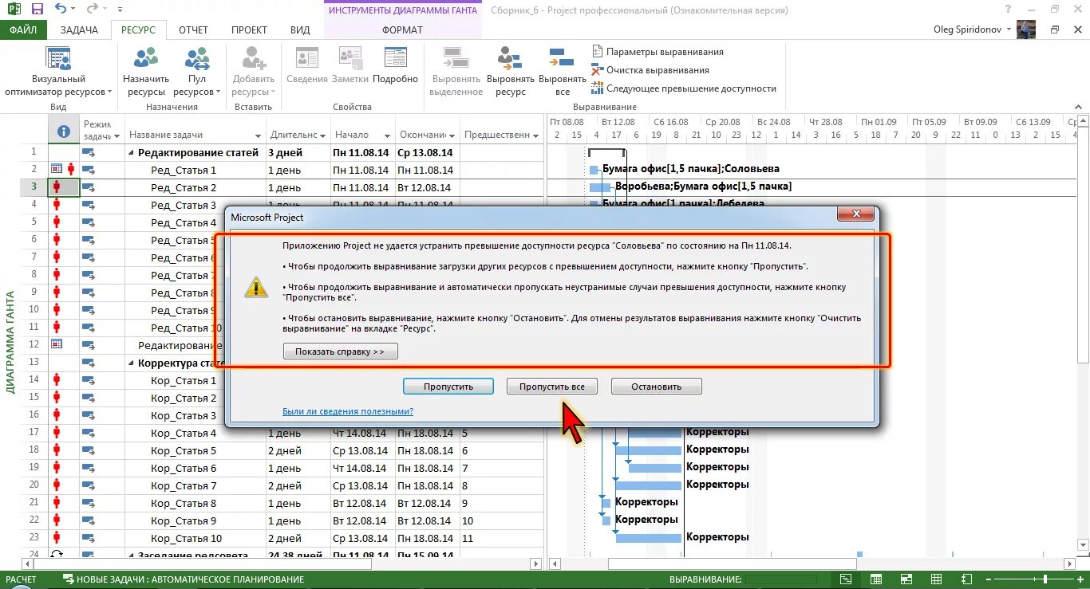The width and height of the screenshot is (1090, 589).
Task: Switch to the ПРОЕКТ tab
Action: click(249, 29)
